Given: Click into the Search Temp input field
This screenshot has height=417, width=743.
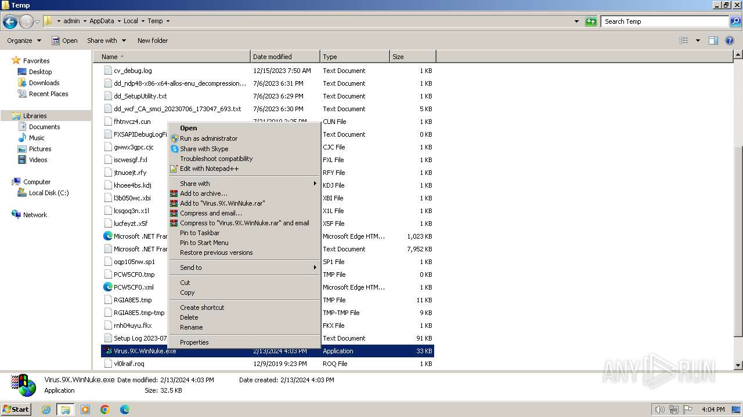Looking at the screenshot, I should (x=665, y=21).
